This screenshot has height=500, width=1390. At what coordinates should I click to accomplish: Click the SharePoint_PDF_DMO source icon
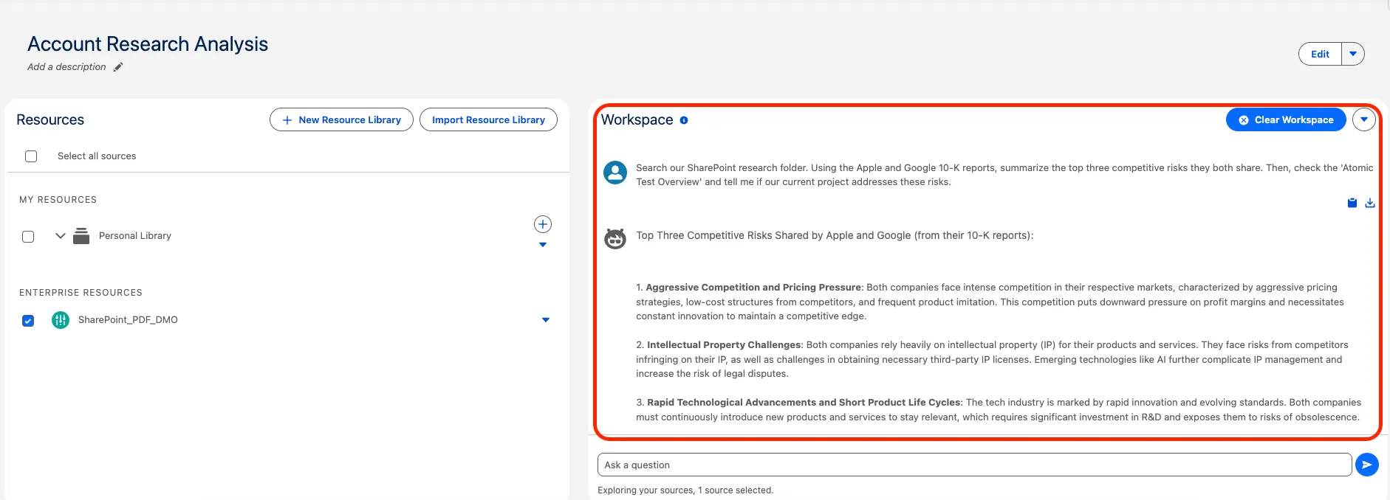(61, 320)
